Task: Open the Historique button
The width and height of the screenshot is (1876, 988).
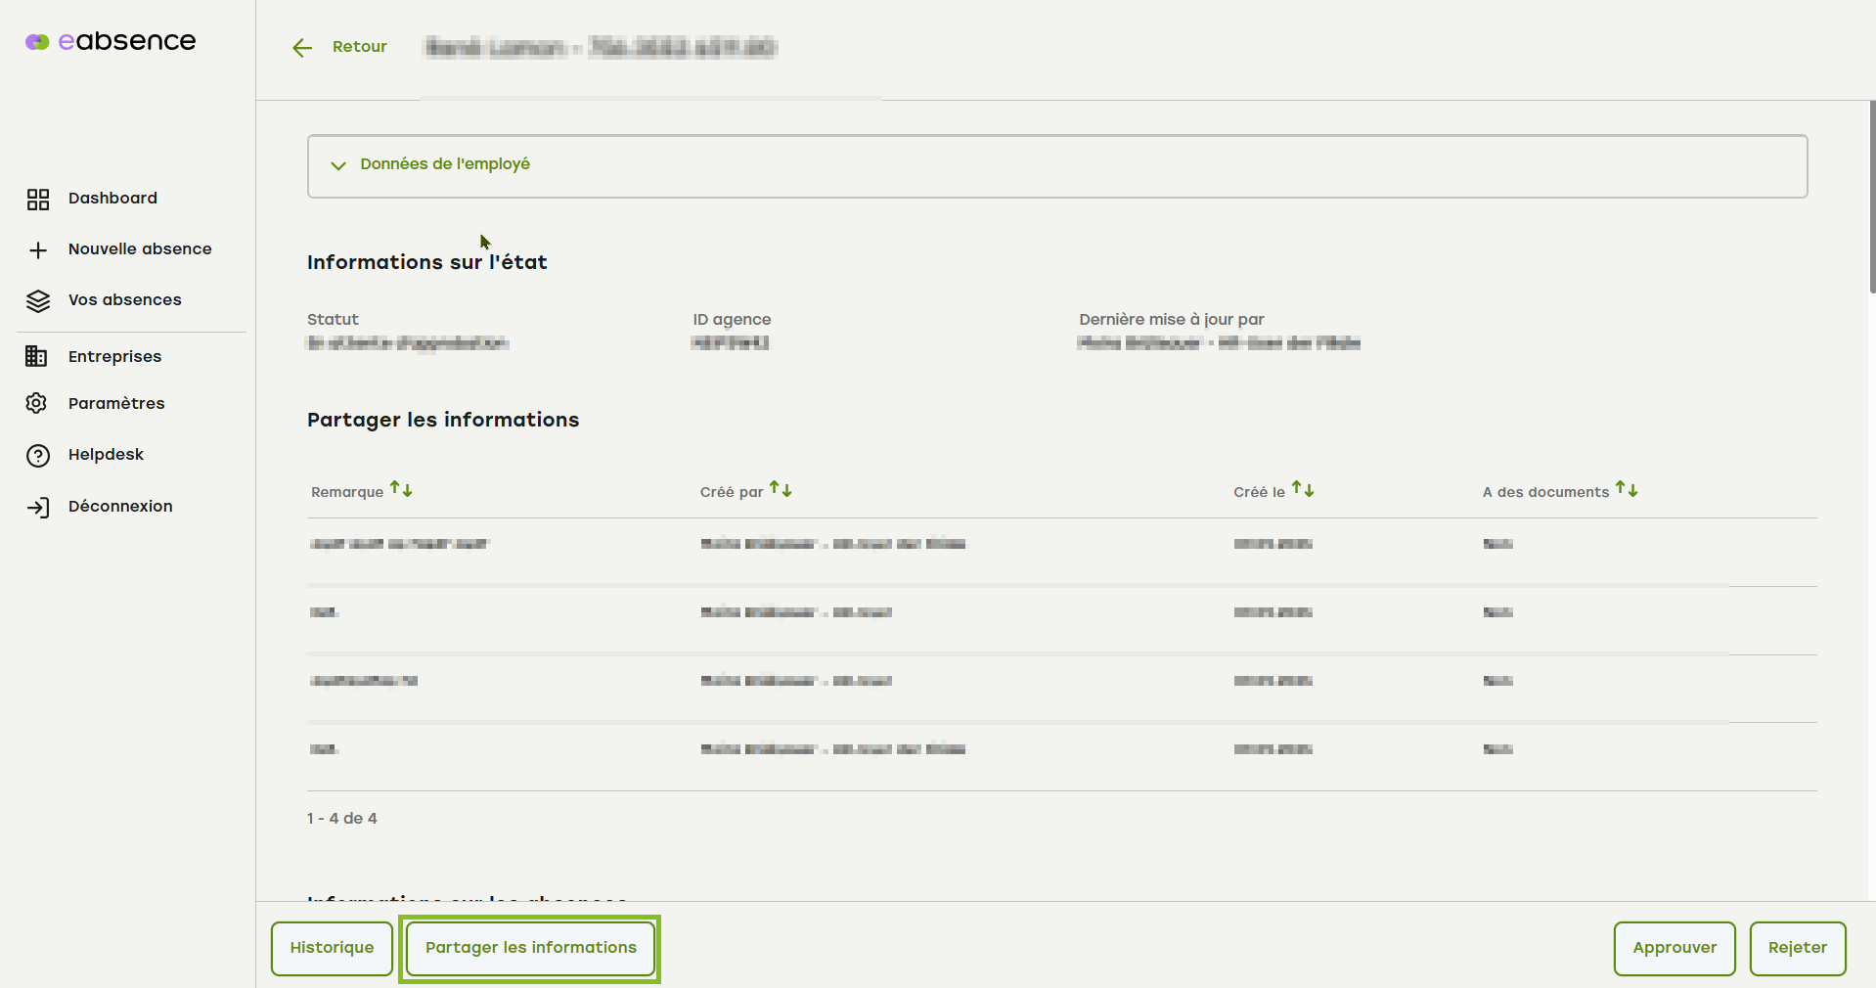Action: pos(332,948)
